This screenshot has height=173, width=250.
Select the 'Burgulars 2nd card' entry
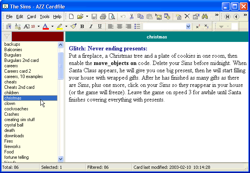[22, 60]
